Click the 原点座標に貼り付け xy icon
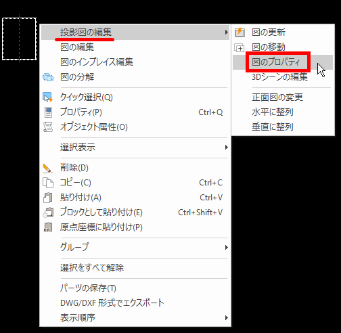The height and width of the screenshot is (333, 341). (48, 227)
